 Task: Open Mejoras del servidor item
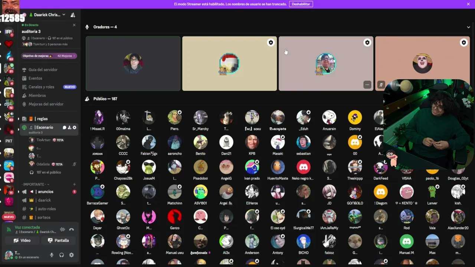[x=49, y=104]
